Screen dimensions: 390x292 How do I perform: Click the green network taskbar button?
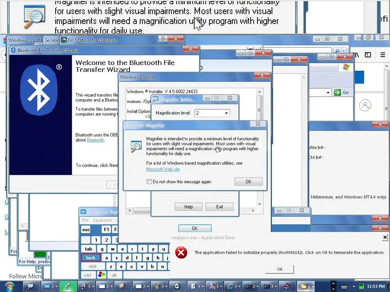pos(67,286)
